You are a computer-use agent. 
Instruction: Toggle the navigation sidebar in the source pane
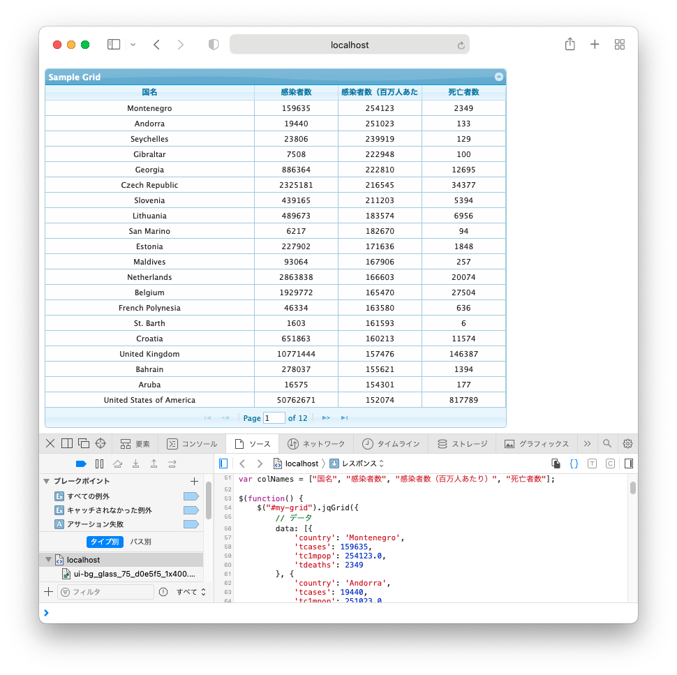(x=223, y=463)
